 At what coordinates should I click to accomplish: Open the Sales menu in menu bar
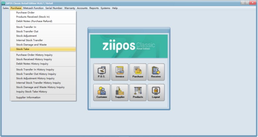(x=6, y=8)
